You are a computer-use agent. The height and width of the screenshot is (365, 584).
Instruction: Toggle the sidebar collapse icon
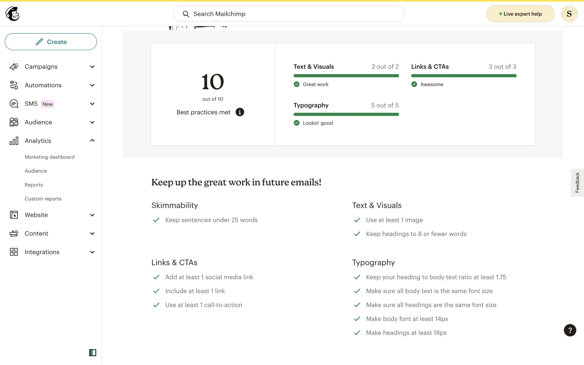(92, 353)
